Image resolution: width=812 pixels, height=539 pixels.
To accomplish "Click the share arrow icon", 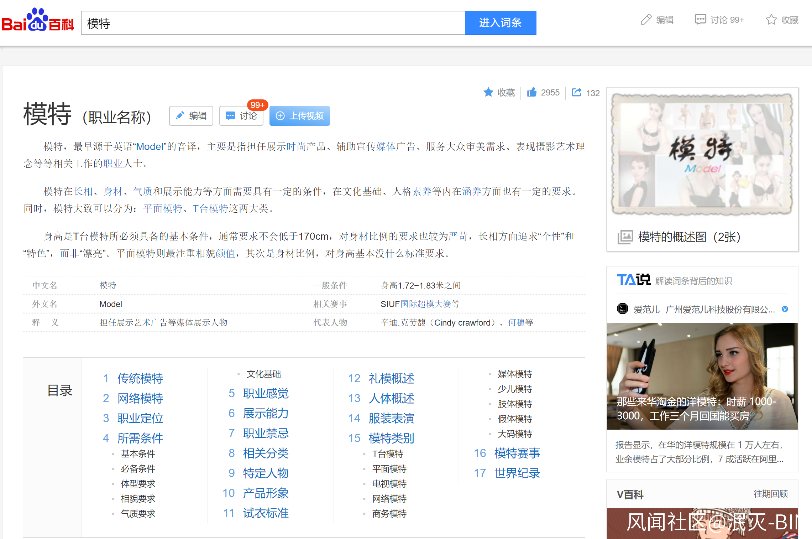I will click(576, 93).
